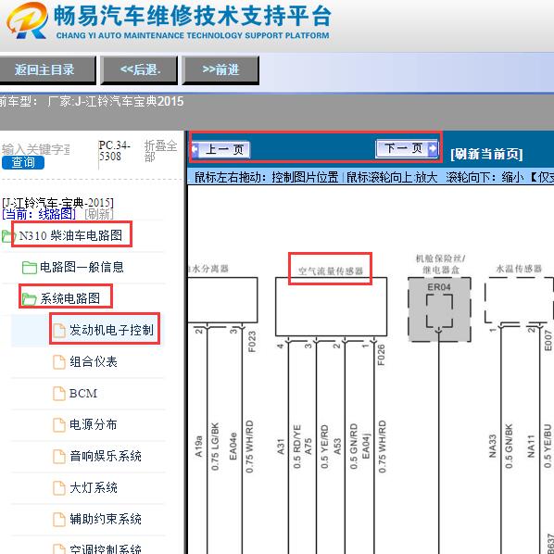Image resolution: width=554 pixels, height=554 pixels.
Task: Click the 当前：线路图 link
Action: pyautogui.click(x=39, y=214)
